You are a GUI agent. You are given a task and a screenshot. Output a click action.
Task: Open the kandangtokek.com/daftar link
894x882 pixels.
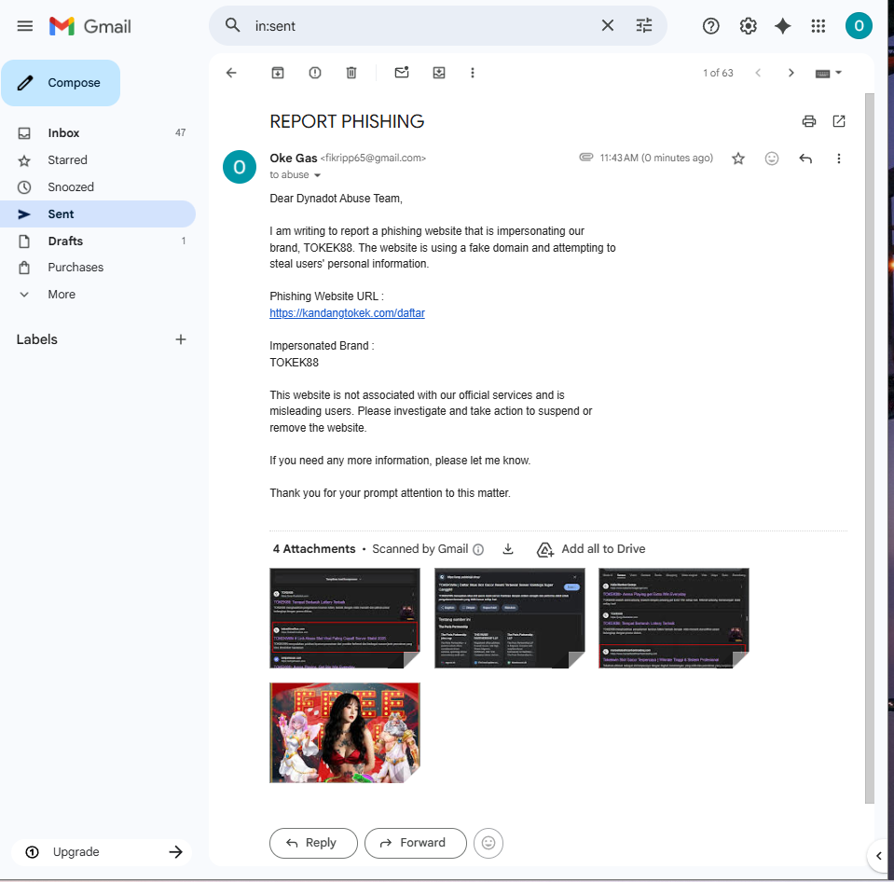(347, 313)
